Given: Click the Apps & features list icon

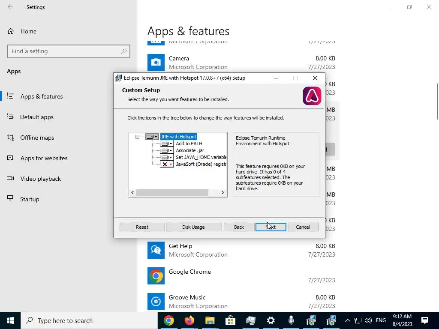Looking at the screenshot, I should (x=10, y=96).
